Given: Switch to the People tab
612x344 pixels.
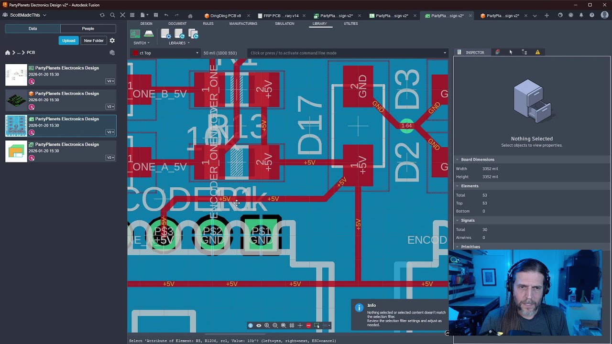Looking at the screenshot, I should tap(88, 29).
